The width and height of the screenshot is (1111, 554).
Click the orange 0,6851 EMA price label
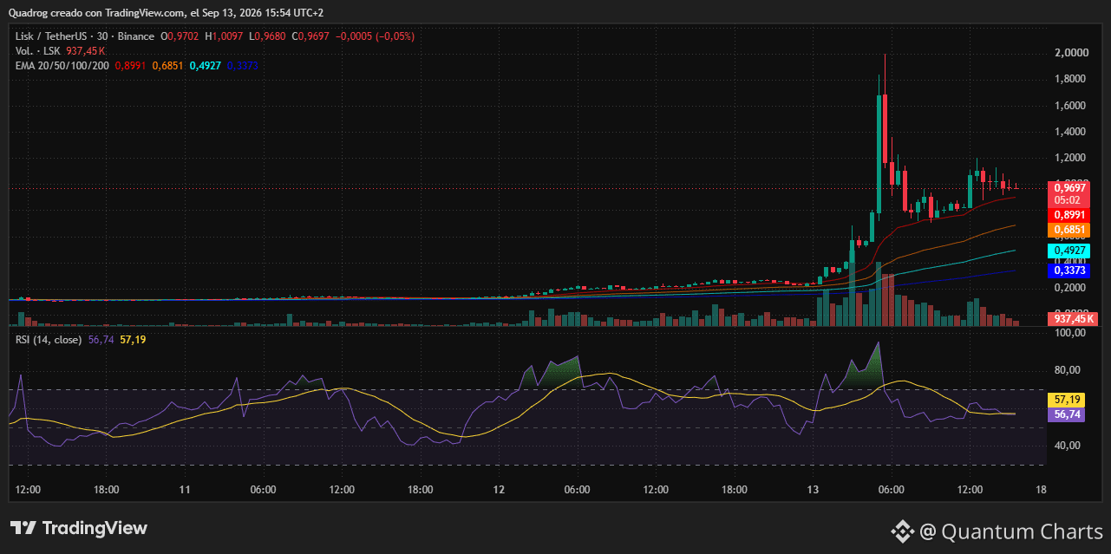(1068, 231)
